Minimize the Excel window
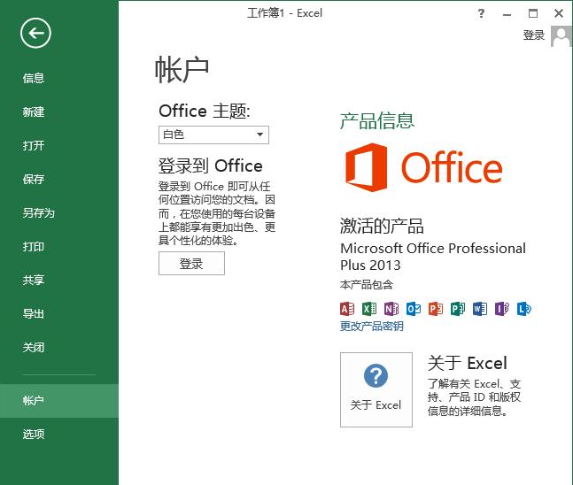 coord(507,14)
